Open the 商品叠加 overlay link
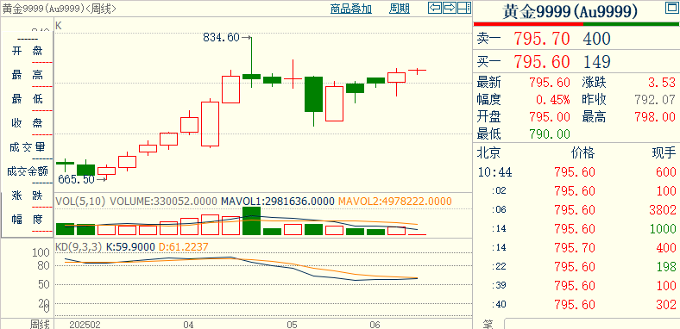 [351, 9]
